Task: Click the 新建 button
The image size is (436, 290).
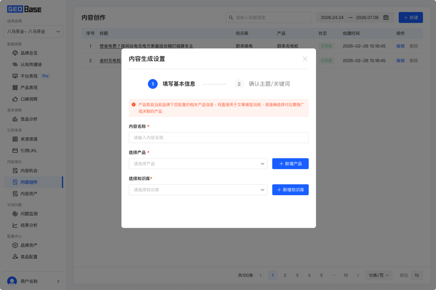Action: [x=411, y=18]
